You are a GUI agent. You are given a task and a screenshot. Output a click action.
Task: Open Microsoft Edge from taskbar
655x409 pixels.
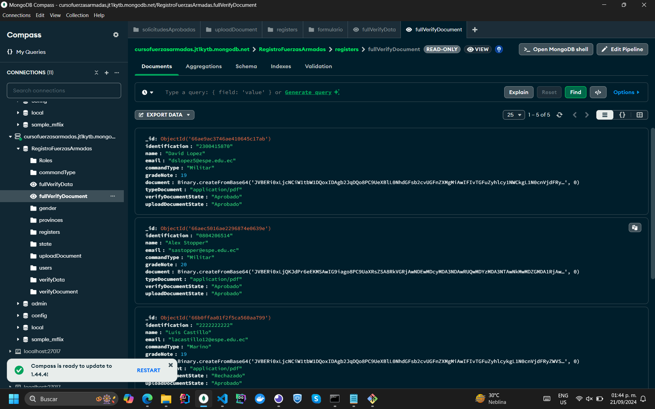(147, 398)
